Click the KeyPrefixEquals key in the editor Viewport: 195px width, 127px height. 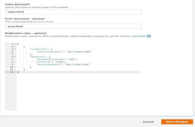[49, 52]
